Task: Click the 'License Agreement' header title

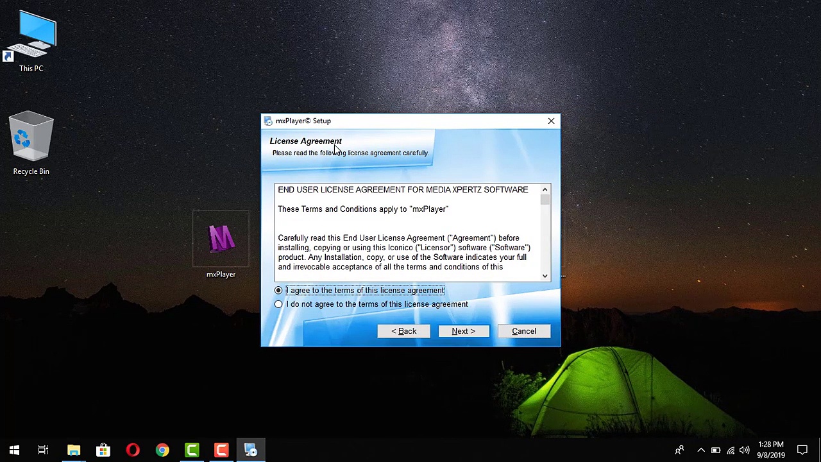Action: (306, 141)
